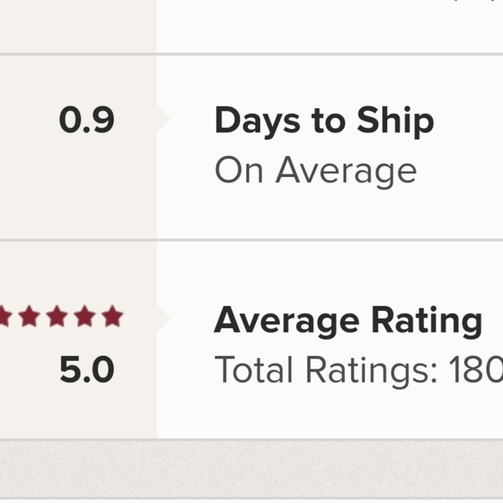Click the gray footer area below the stats
The width and height of the screenshot is (503, 503).
click(251, 469)
